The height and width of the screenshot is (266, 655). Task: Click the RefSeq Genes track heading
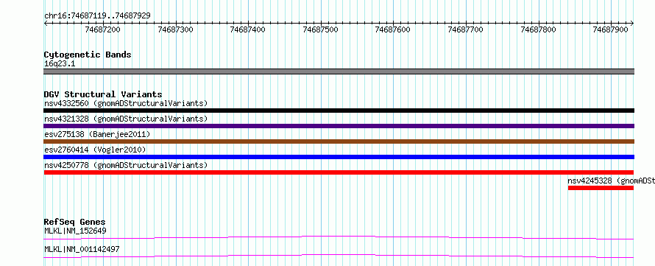point(74,222)
